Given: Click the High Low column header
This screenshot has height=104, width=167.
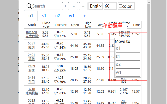Looking at the screenshot, I should 88,25.
